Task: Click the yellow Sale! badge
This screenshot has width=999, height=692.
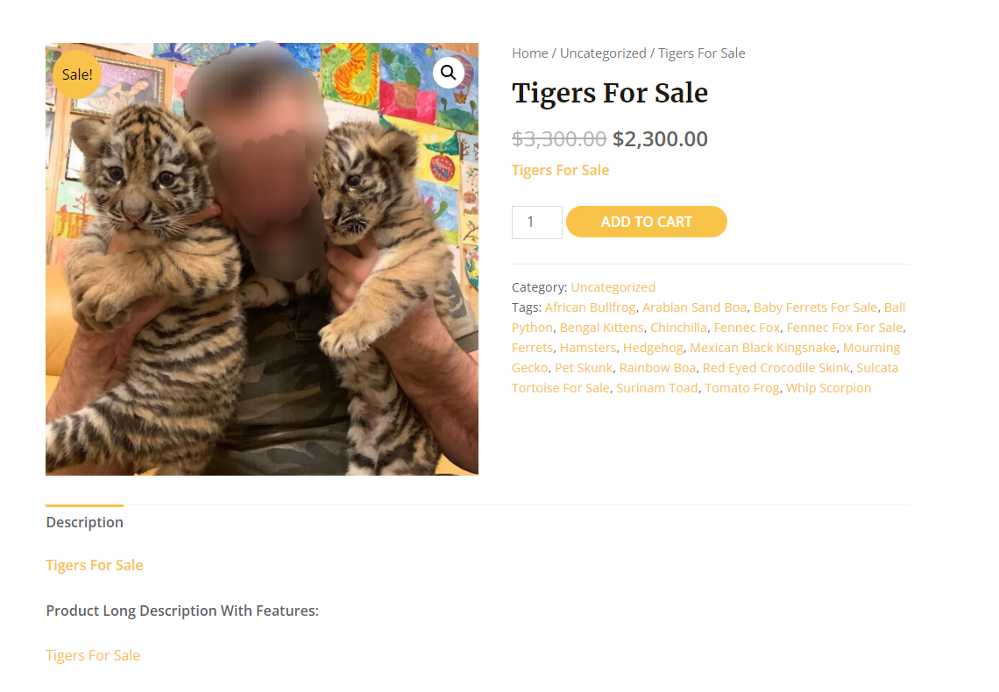Action: [77, 74]
